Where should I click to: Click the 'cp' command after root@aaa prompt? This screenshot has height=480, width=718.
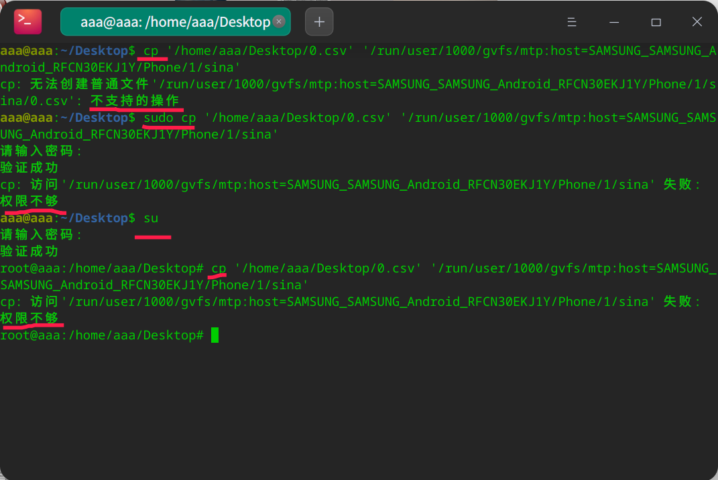tap(219, 268)
